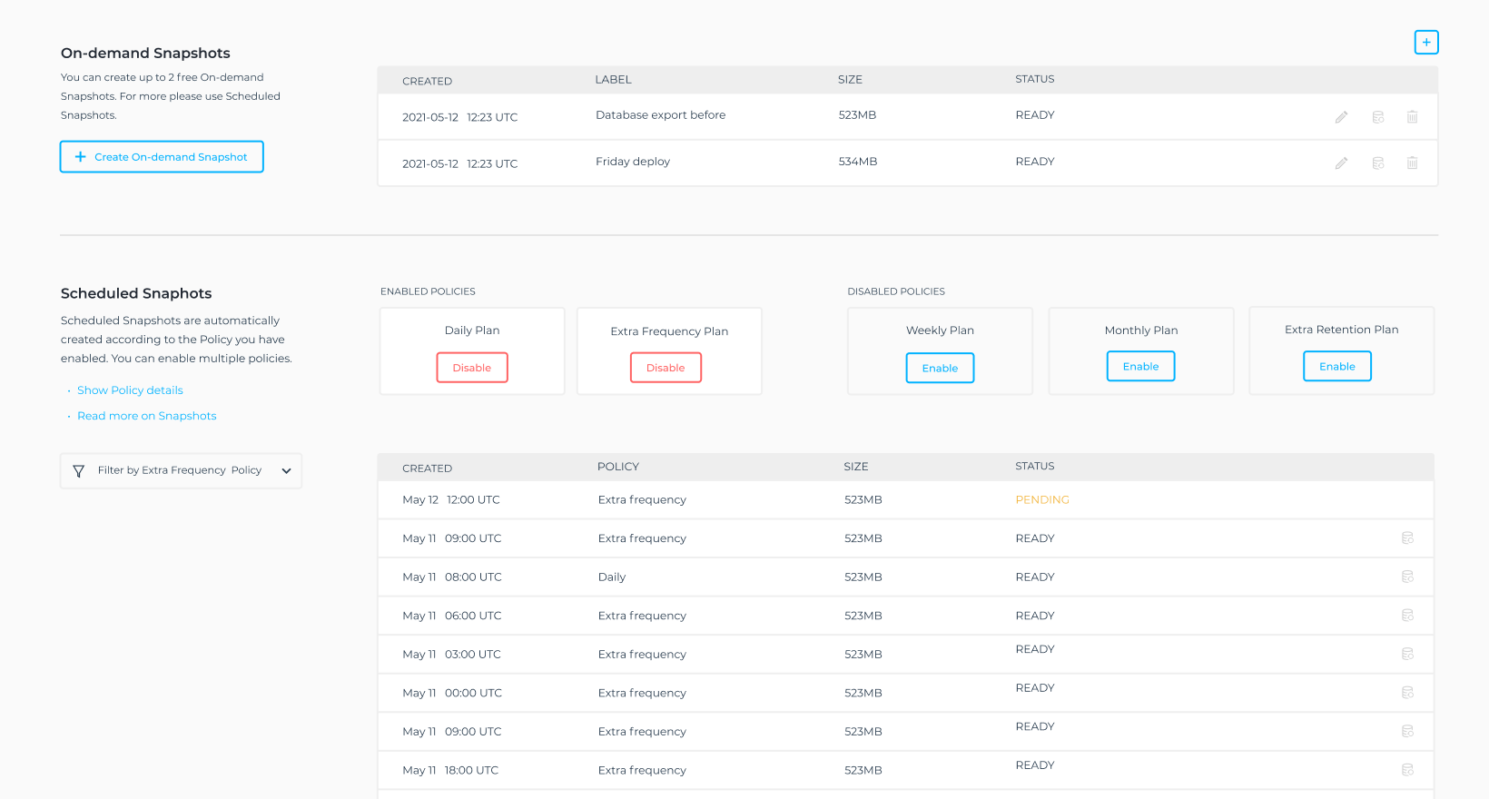Viewport: 1489px width, 799px height.
Task: Edit label of Database export before snapshot
Action: pyautogui.click(x=1341, y=117)
